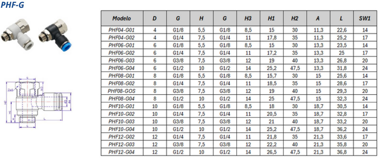Click the A column header
This screenshot has height=162, width=381.
click(x=318, y=19)
